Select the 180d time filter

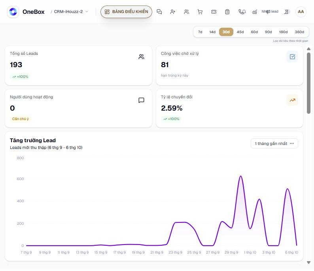point(283,32)
